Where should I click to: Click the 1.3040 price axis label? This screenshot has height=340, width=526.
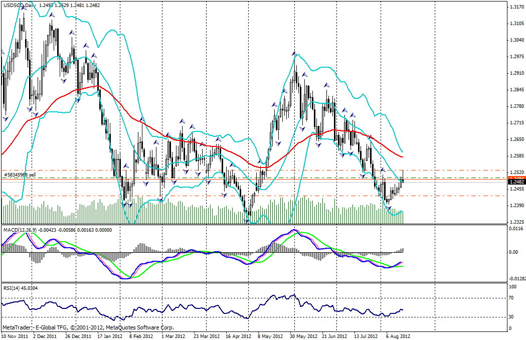point(516,40)
